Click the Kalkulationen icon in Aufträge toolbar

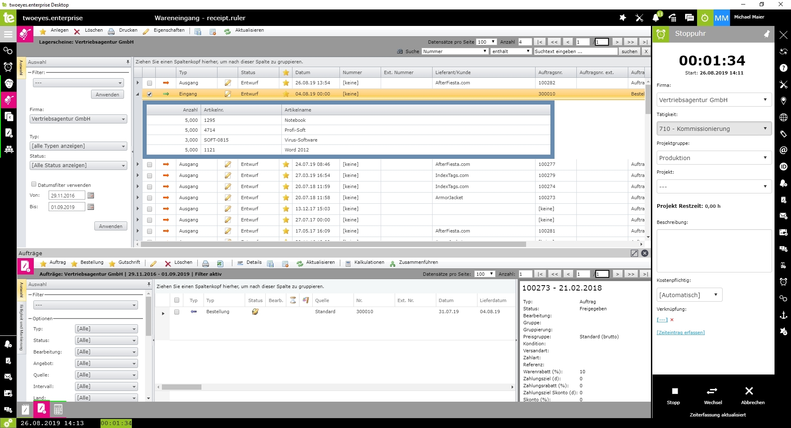coord(348,263)
